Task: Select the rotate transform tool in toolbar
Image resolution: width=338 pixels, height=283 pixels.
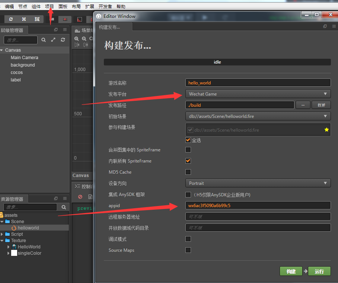Action: [x=11, y=19]
